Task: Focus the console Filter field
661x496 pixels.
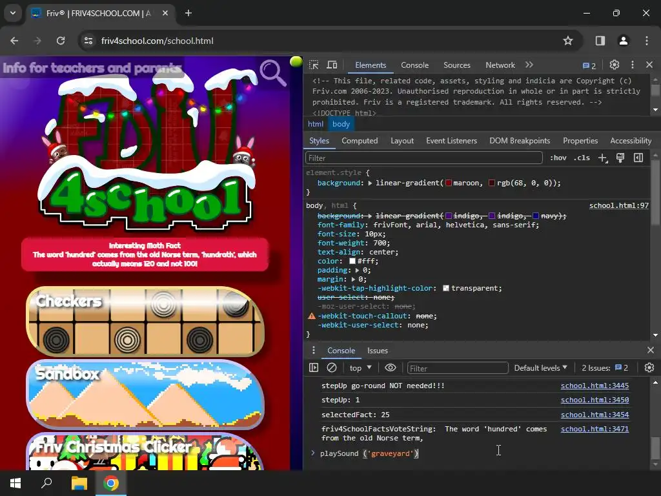Action: (x=458, y=368)
